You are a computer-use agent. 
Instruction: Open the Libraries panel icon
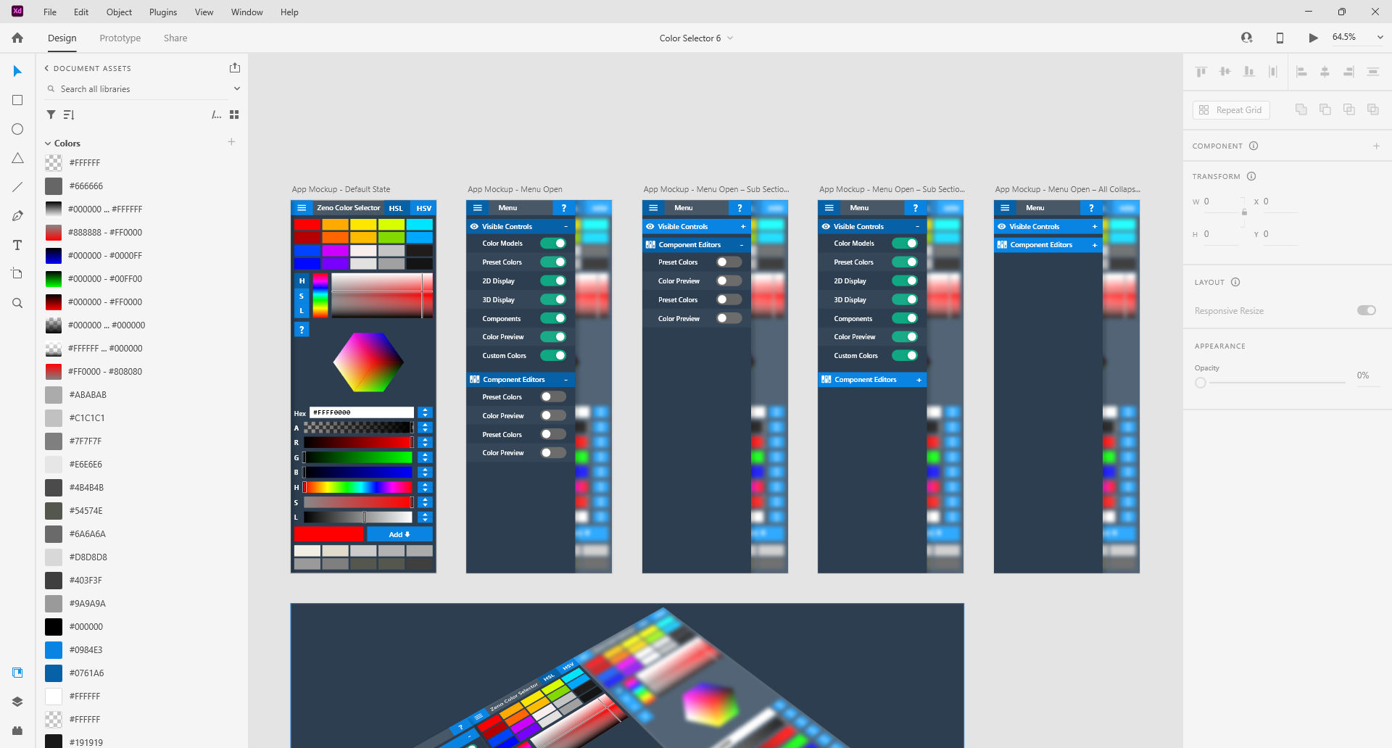(17, 673)
